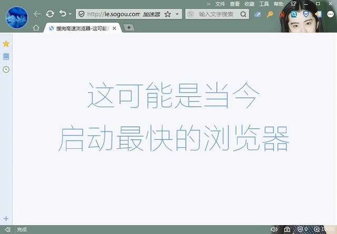The image size is (337, 234).
Task: Open the history clock icon in sidebar
Action: pos(6,69)
